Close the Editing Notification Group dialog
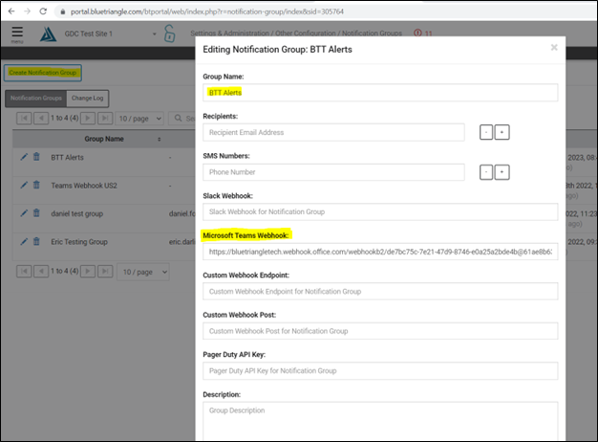 [554, 47]
